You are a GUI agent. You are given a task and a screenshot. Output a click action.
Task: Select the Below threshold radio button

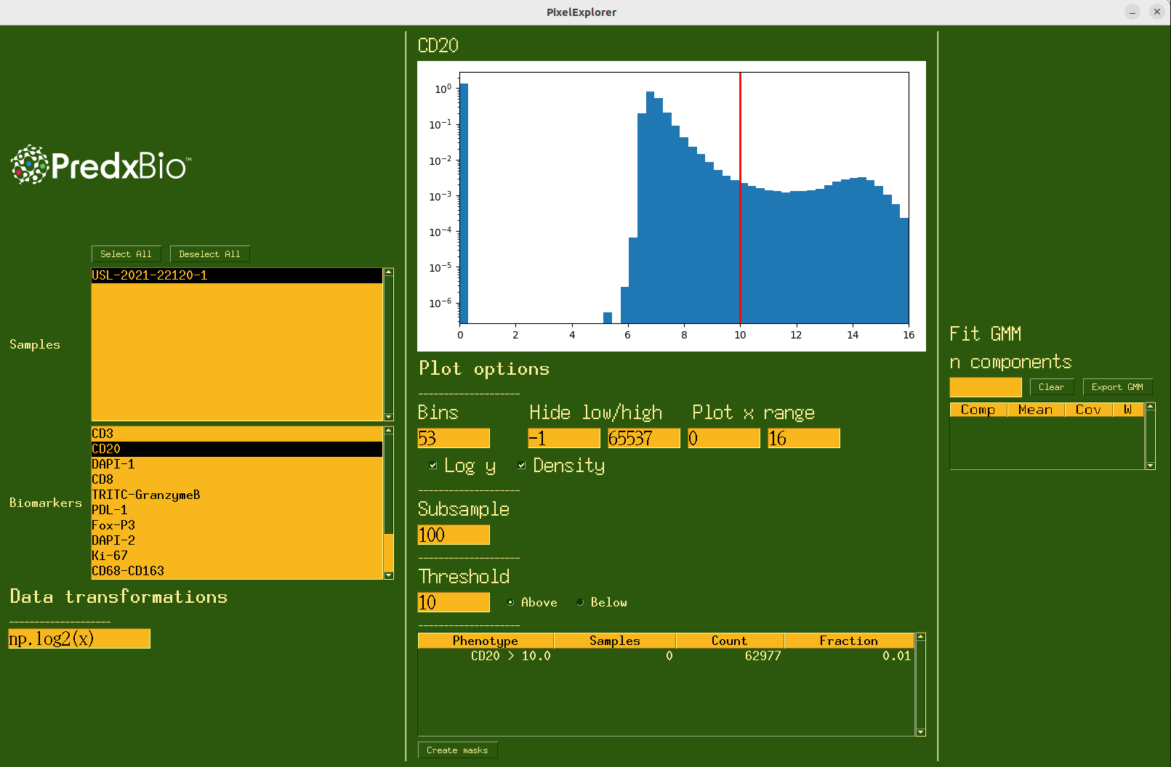click(580, 602)
